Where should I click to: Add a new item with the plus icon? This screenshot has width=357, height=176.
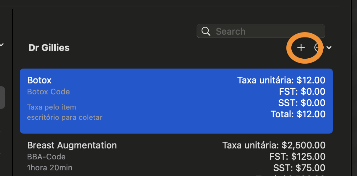[x=301, y=48]
